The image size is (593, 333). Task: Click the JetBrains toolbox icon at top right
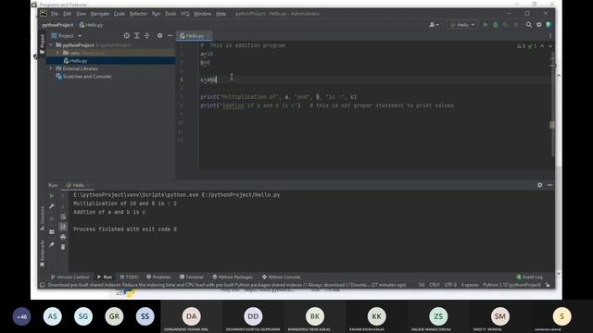549,25
